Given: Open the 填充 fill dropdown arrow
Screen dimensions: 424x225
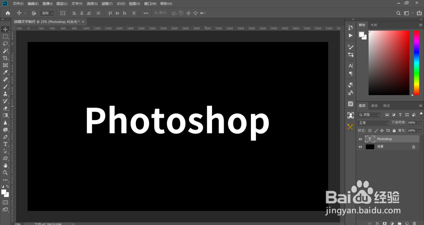Looking at the screenshot, I should click(x=420, y=131).
